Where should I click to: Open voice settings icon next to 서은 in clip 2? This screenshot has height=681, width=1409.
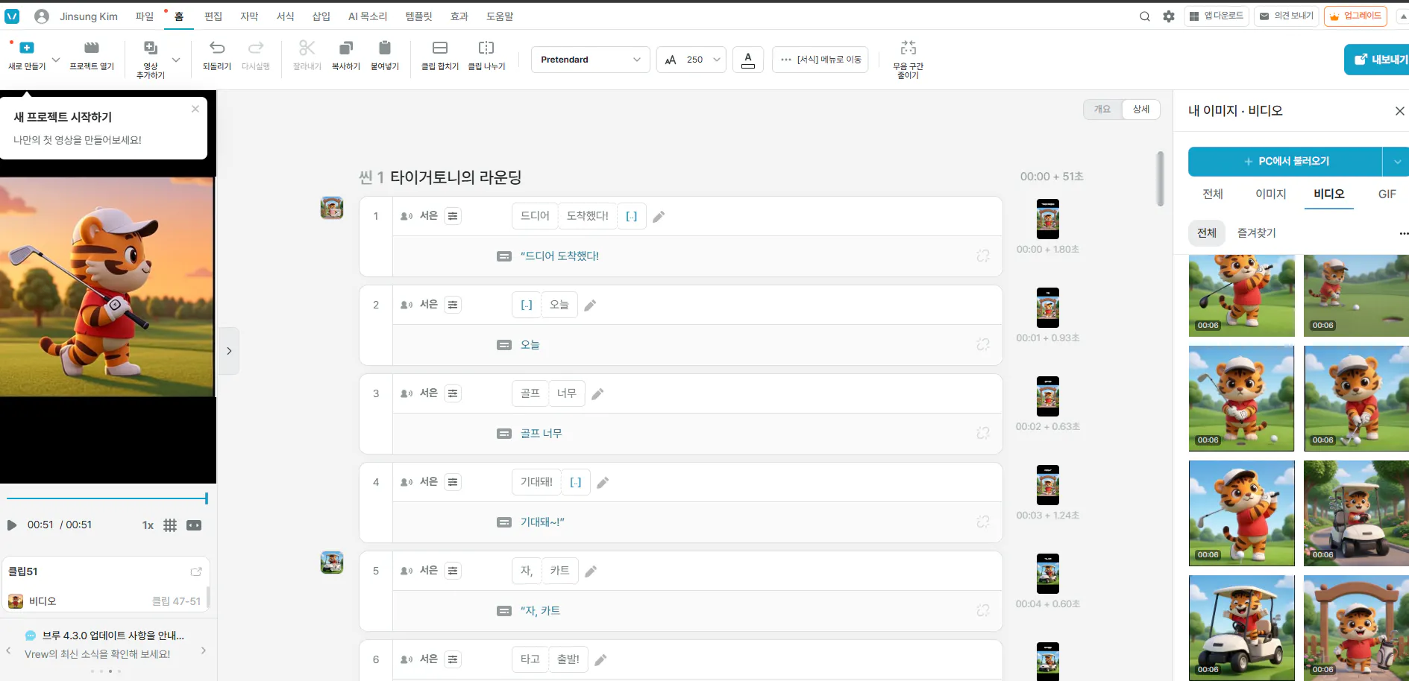pos(453,305)
